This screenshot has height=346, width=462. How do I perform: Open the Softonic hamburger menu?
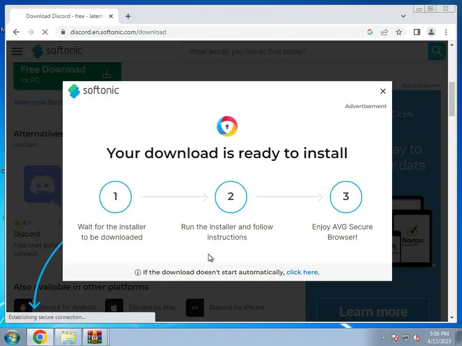(17, 51)
